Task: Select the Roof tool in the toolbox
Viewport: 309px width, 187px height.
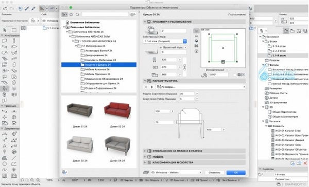Action: point(5,53)
